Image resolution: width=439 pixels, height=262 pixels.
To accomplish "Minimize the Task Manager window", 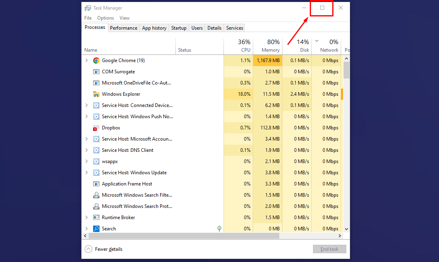I will click(x=304, y=8).
